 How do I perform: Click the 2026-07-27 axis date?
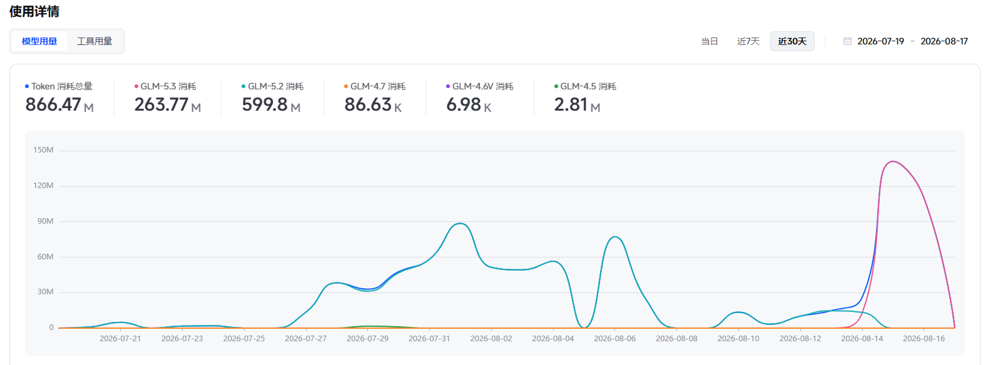coord(306,339)
